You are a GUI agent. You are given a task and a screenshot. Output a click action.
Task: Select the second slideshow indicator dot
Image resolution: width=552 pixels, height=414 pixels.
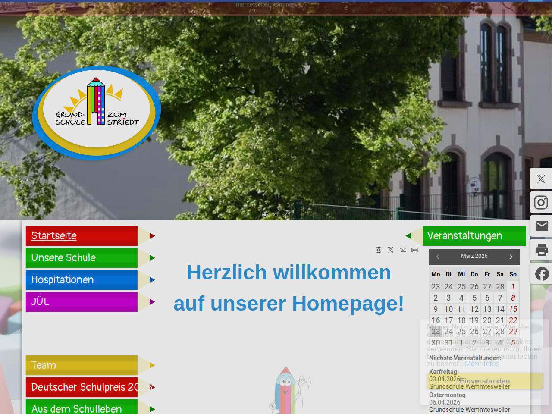[276, 215]
